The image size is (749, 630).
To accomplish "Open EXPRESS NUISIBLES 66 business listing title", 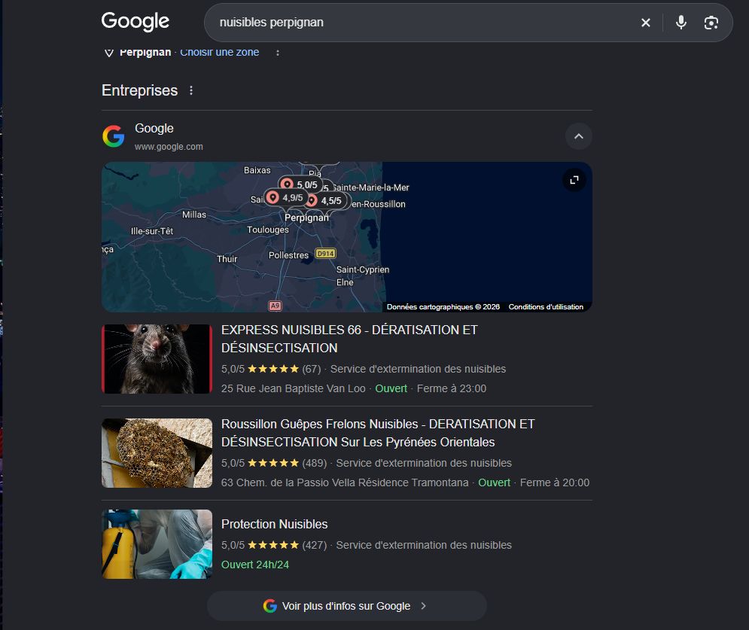I will 349,339.
